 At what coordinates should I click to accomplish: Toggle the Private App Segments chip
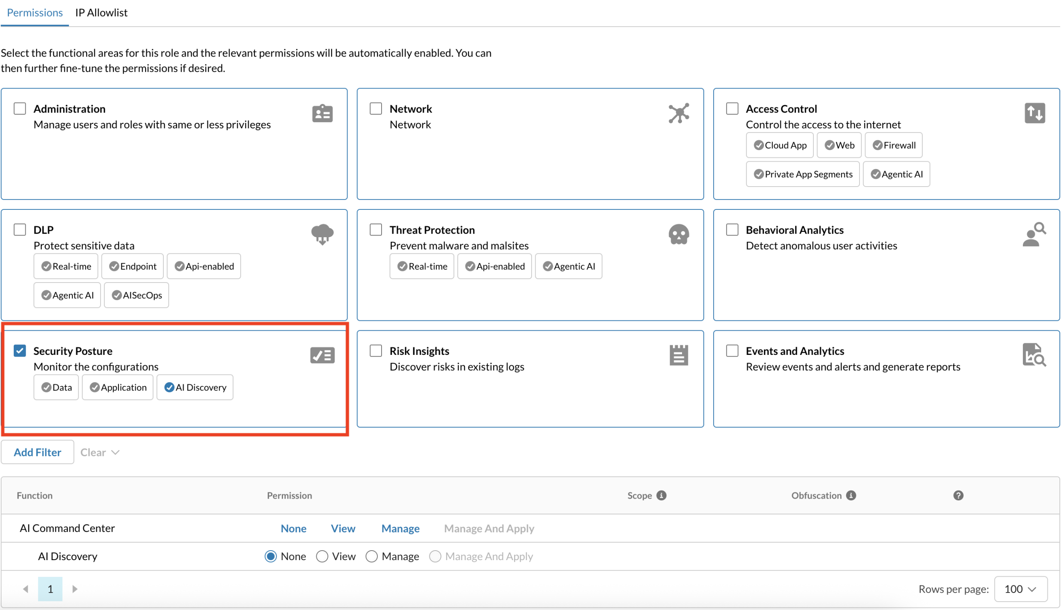803,174
